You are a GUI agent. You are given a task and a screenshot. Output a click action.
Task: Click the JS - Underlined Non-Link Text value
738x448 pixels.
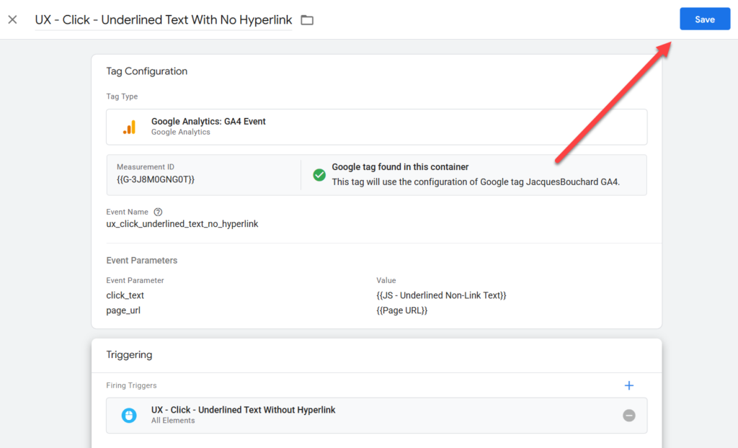point(441,295)
